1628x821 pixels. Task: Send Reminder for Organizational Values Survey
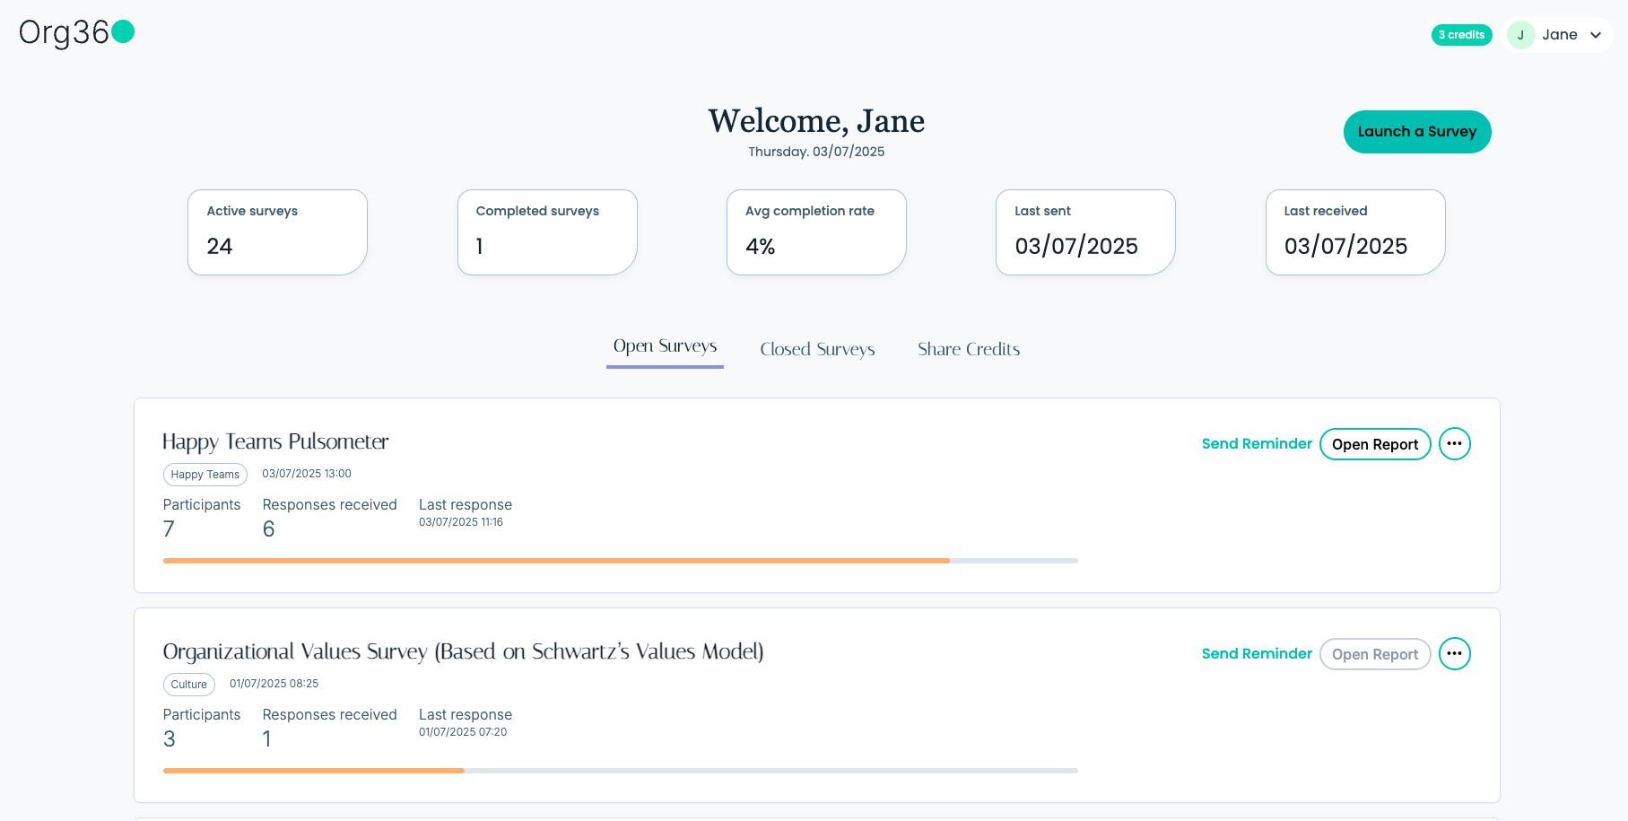pyautogui.click(x=1256, y=654)
